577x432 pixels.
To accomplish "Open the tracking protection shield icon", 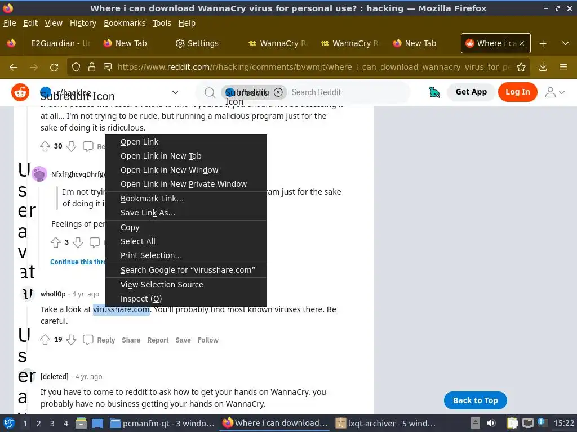I will tap(76, 67).
